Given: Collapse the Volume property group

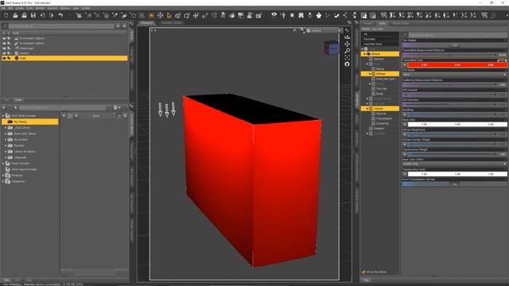Looking at the screenshot, I should 367,109.
